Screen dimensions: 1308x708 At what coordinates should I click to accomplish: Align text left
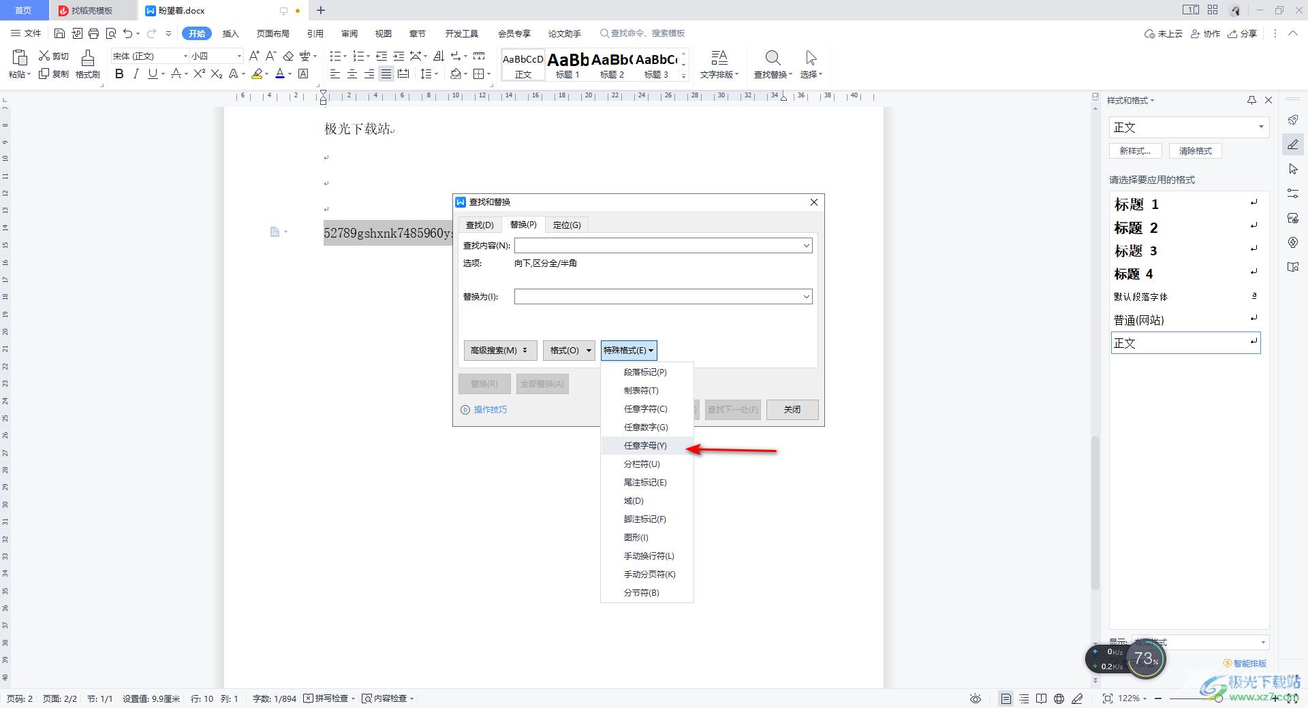click(335, 74)
